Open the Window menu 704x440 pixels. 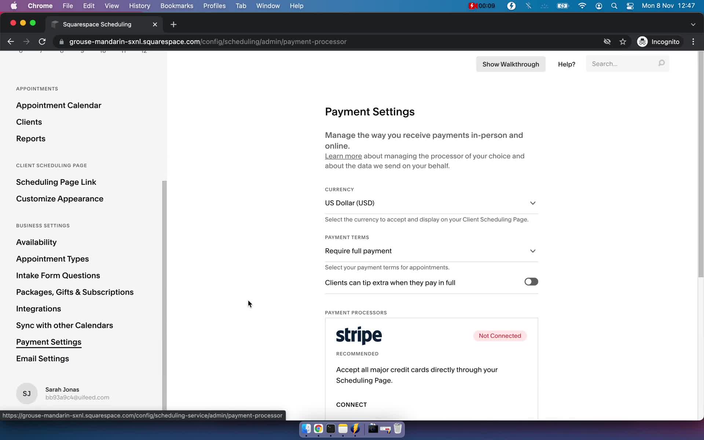[268, 6]
